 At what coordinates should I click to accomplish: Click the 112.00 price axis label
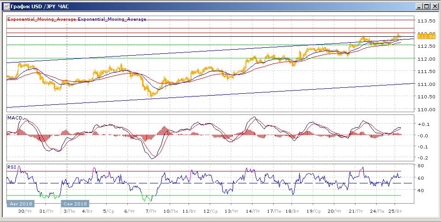point(426,59)
